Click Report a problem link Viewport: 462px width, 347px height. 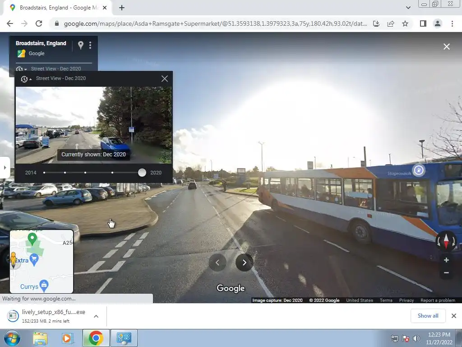[438, 300]
